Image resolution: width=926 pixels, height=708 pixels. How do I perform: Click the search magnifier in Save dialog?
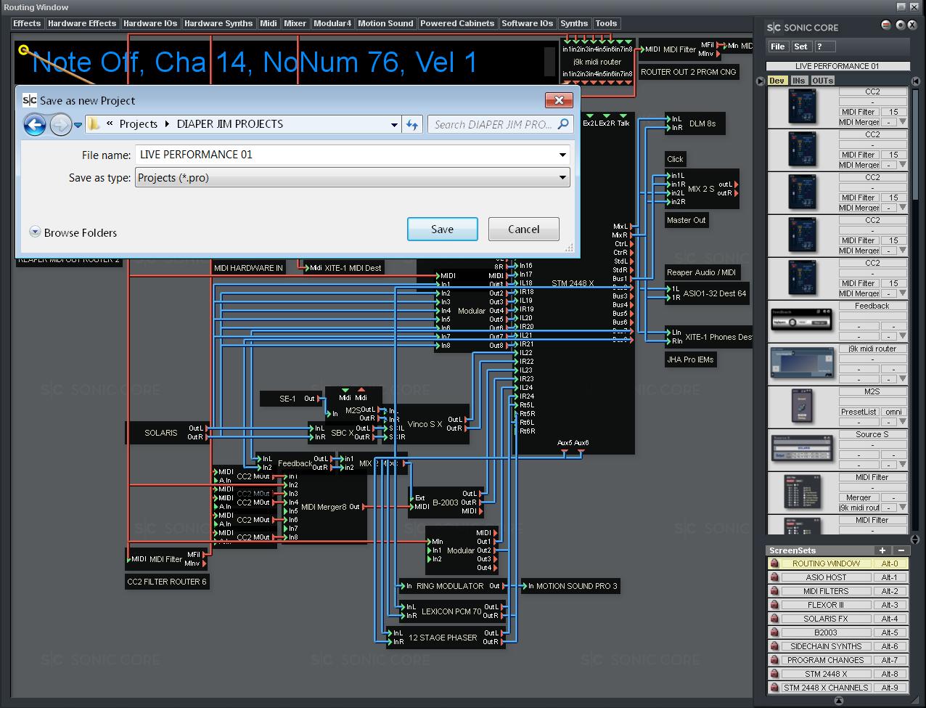pos(563,124)
